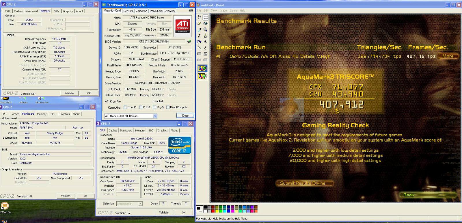Viewport: 462px width, 223px height.
Task: Click the Intel Core i7 logo in CPU-Z
Action: pyautogui.click(x=180, y=145)
